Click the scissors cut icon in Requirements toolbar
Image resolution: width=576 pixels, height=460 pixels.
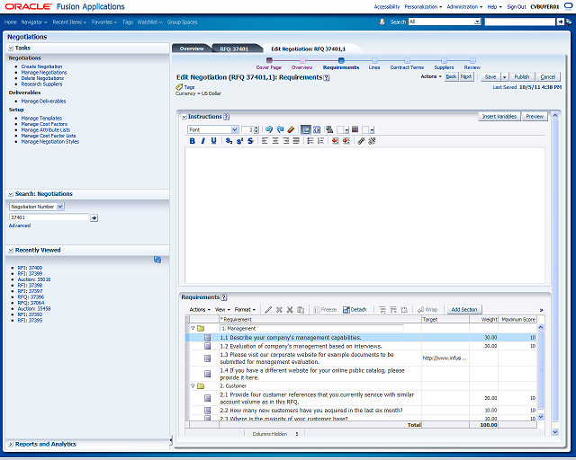[290, 310]
